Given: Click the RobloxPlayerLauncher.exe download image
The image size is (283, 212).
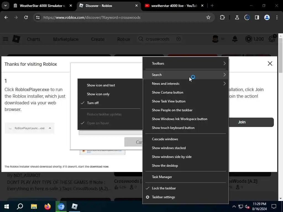Looking at the screenshot, I should 29,128.
